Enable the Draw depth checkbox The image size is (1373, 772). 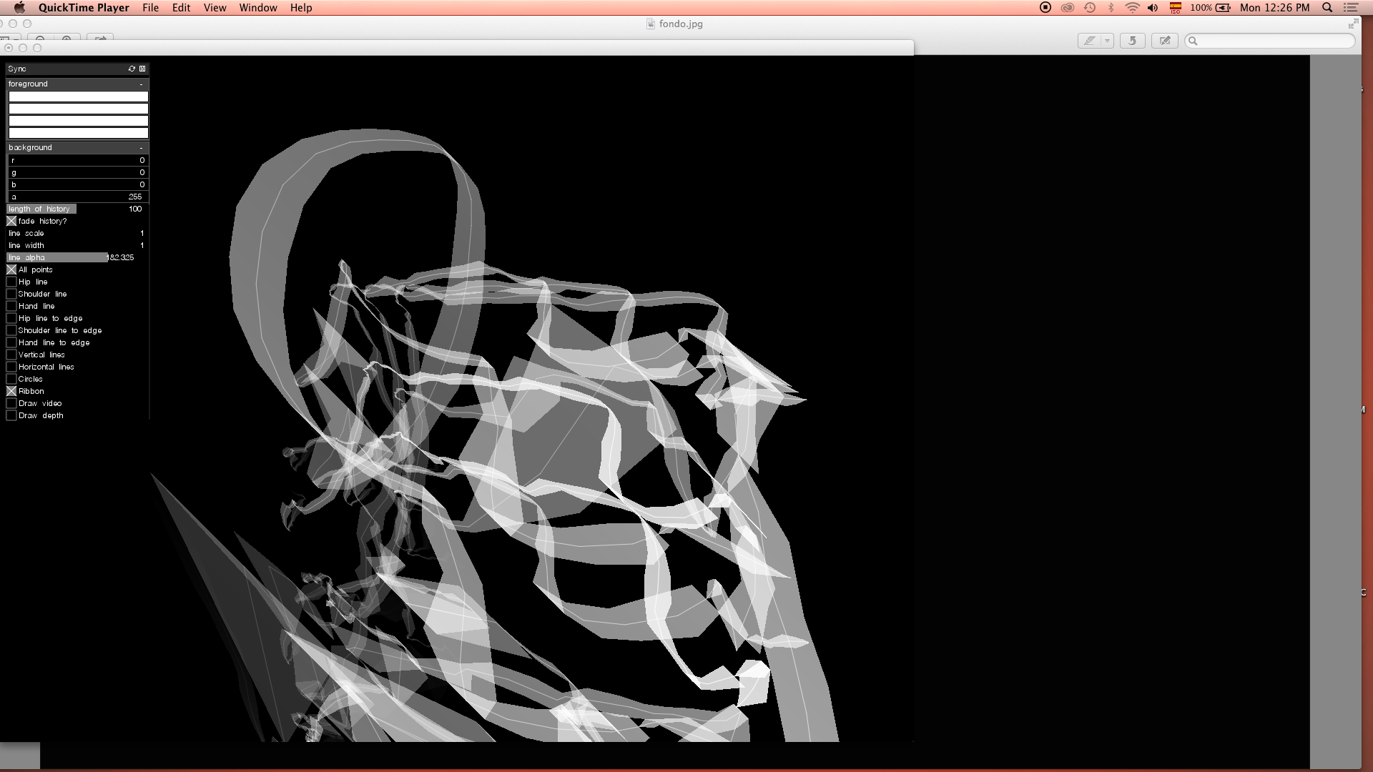click(11, 415)
